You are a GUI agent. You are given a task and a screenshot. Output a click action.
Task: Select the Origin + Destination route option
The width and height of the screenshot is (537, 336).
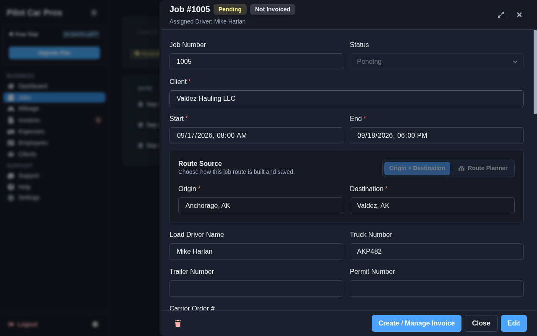(x=417, y=168)
